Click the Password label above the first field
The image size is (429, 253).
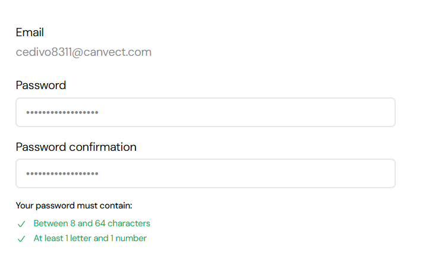[x=41, y=86]
